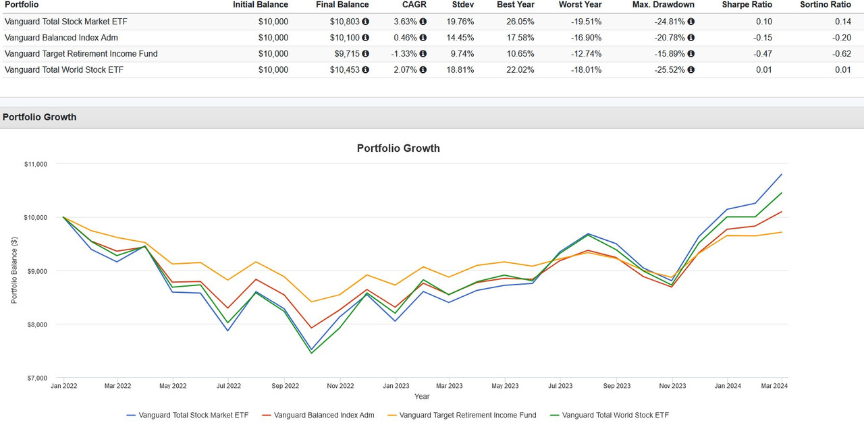Toggle Vanguard Balanced Index Adm legend entry
This screenshot has height=425, width=864.
click(x=318, y=415)
